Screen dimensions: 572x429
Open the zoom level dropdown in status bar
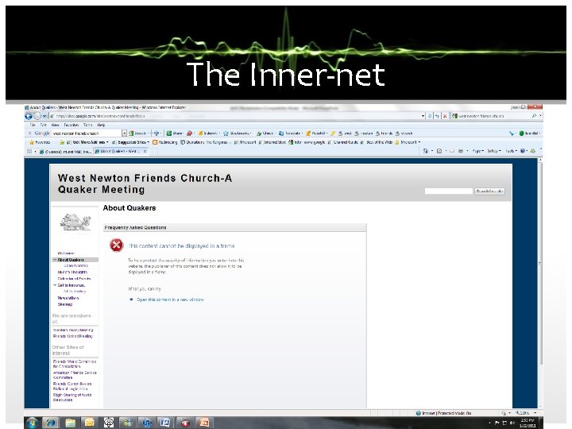tap(535, 413)
